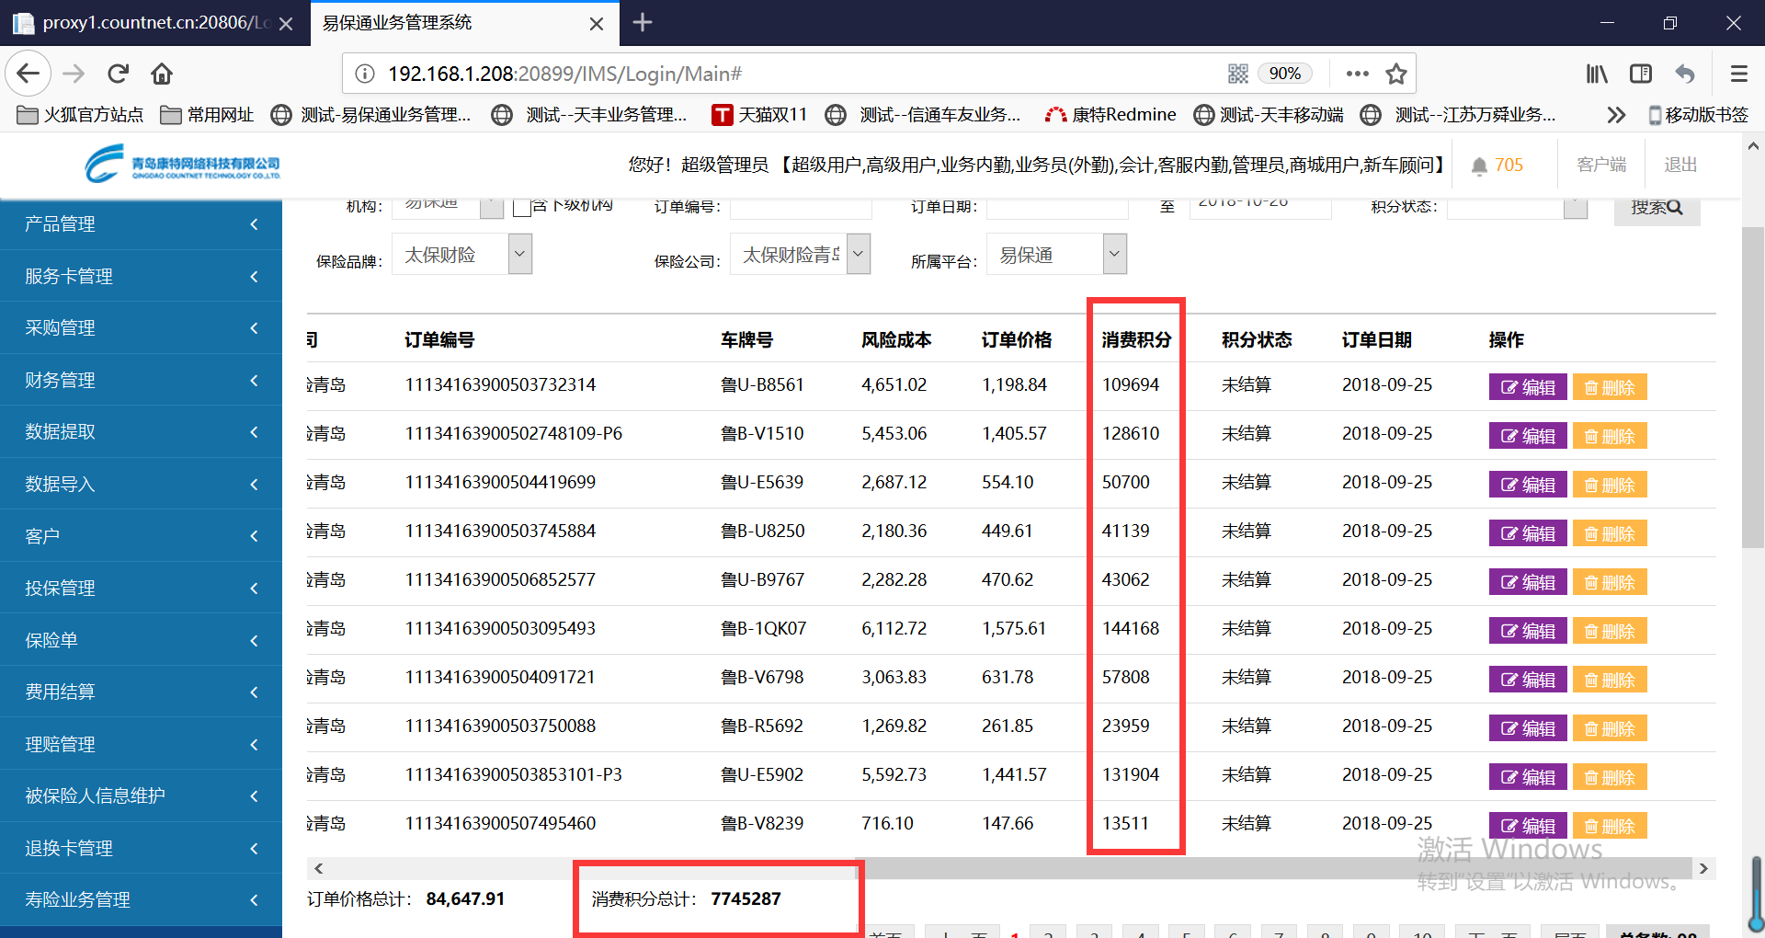Toggle the sidebar view icon
This screenshot has height=938, width=1765.
pos(1641,74)
